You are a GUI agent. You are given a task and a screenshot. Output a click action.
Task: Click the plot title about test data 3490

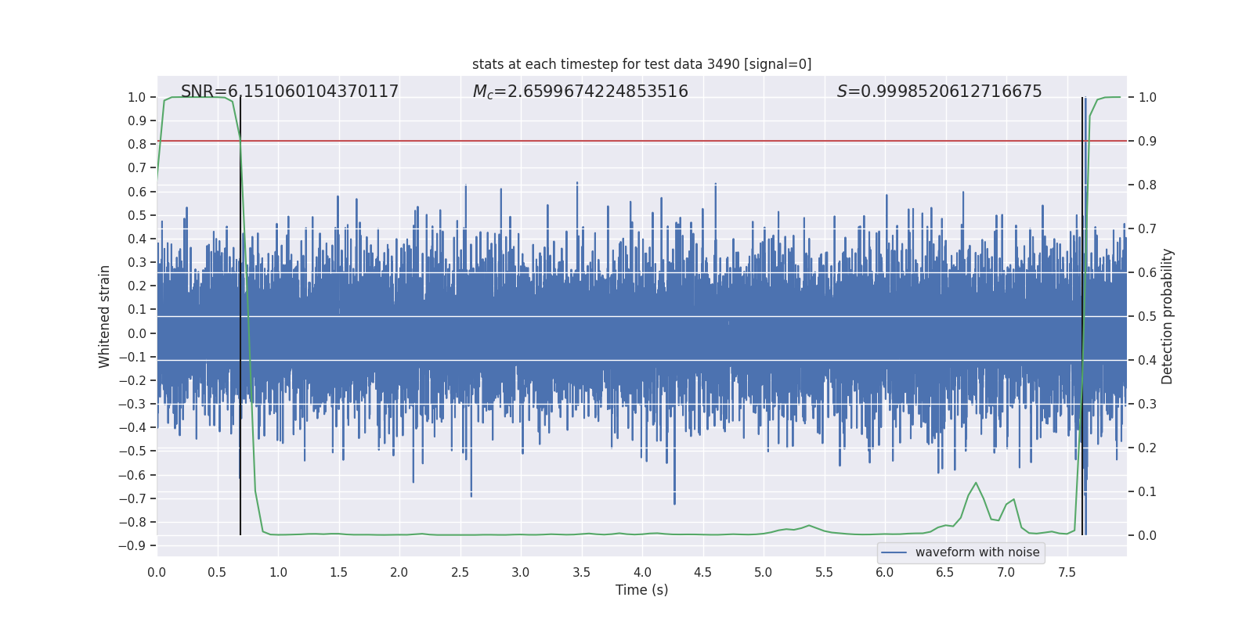641,64
